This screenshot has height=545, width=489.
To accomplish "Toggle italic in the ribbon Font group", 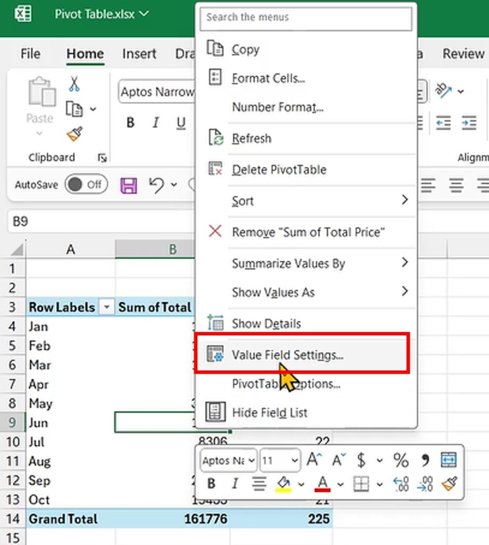I will click(155, 123).
